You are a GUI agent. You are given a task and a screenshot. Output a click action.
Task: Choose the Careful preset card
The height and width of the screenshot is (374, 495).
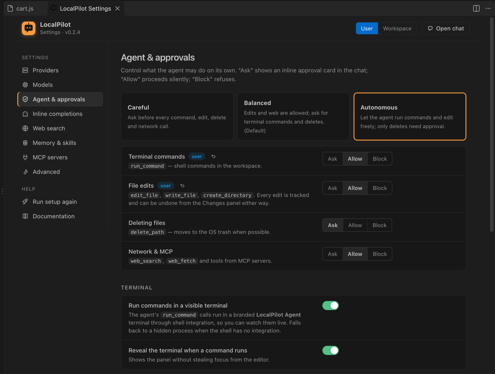point(177,116)
